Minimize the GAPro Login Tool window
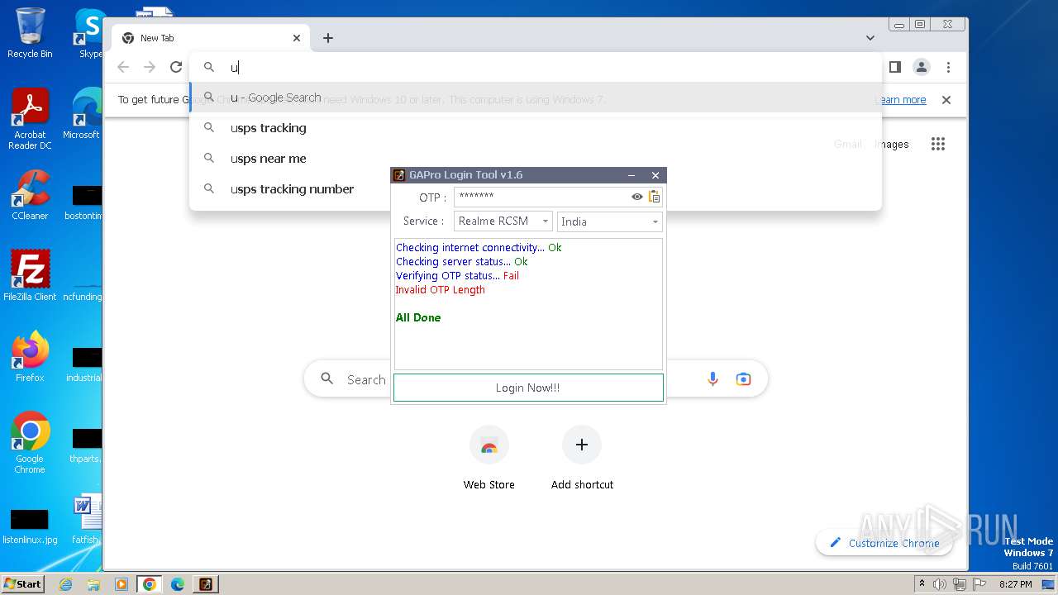The width and height of the screenshot is (1058, 595). pyautogui.click(x=631, y=175)
